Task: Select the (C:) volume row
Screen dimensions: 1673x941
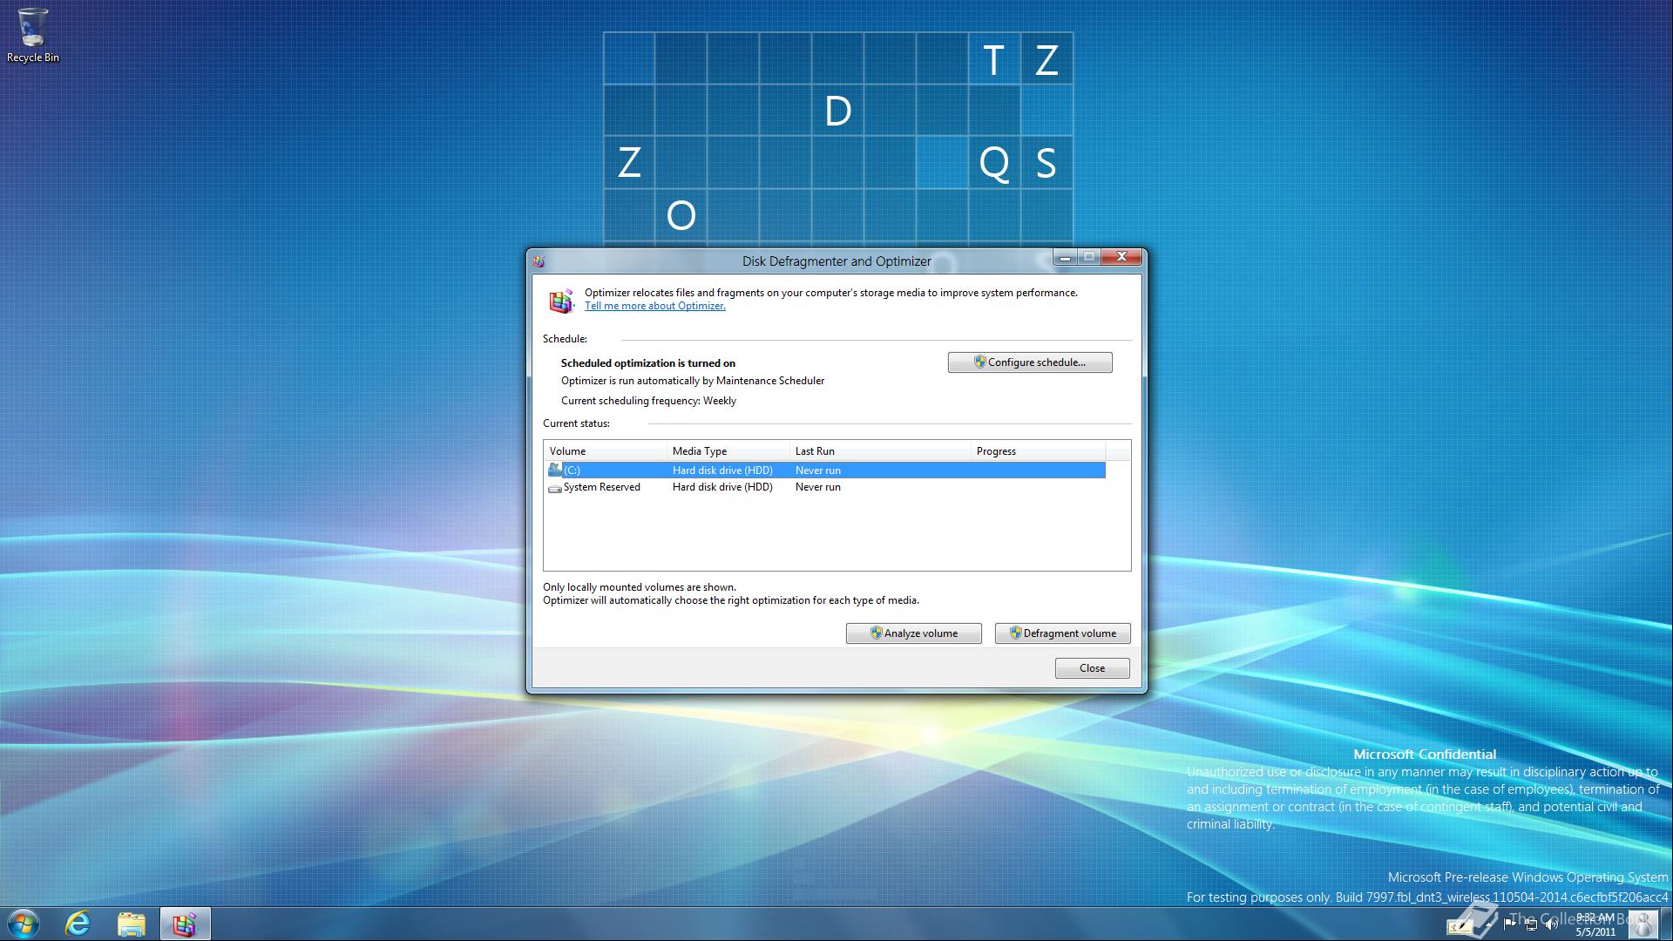Action: (825, 470)
